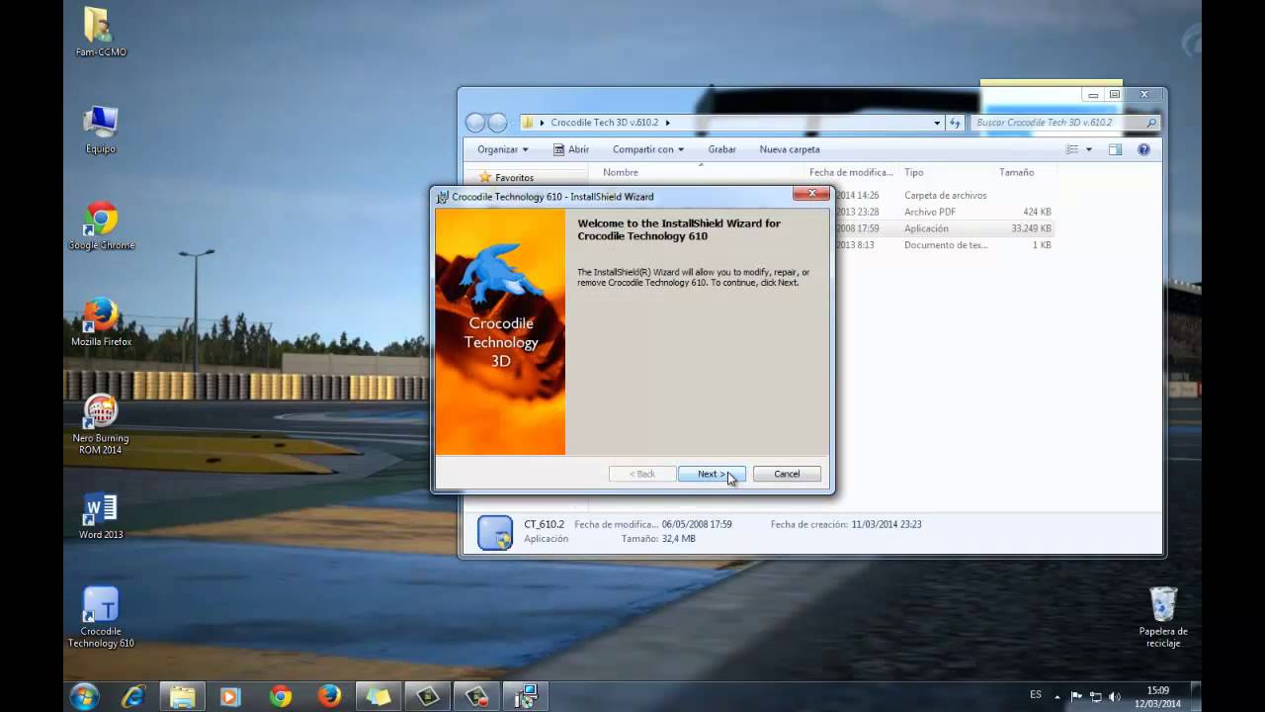1265x712 pixels.
Task: Sort by Fecha de modifica... column
Action: tap(851, 172)
